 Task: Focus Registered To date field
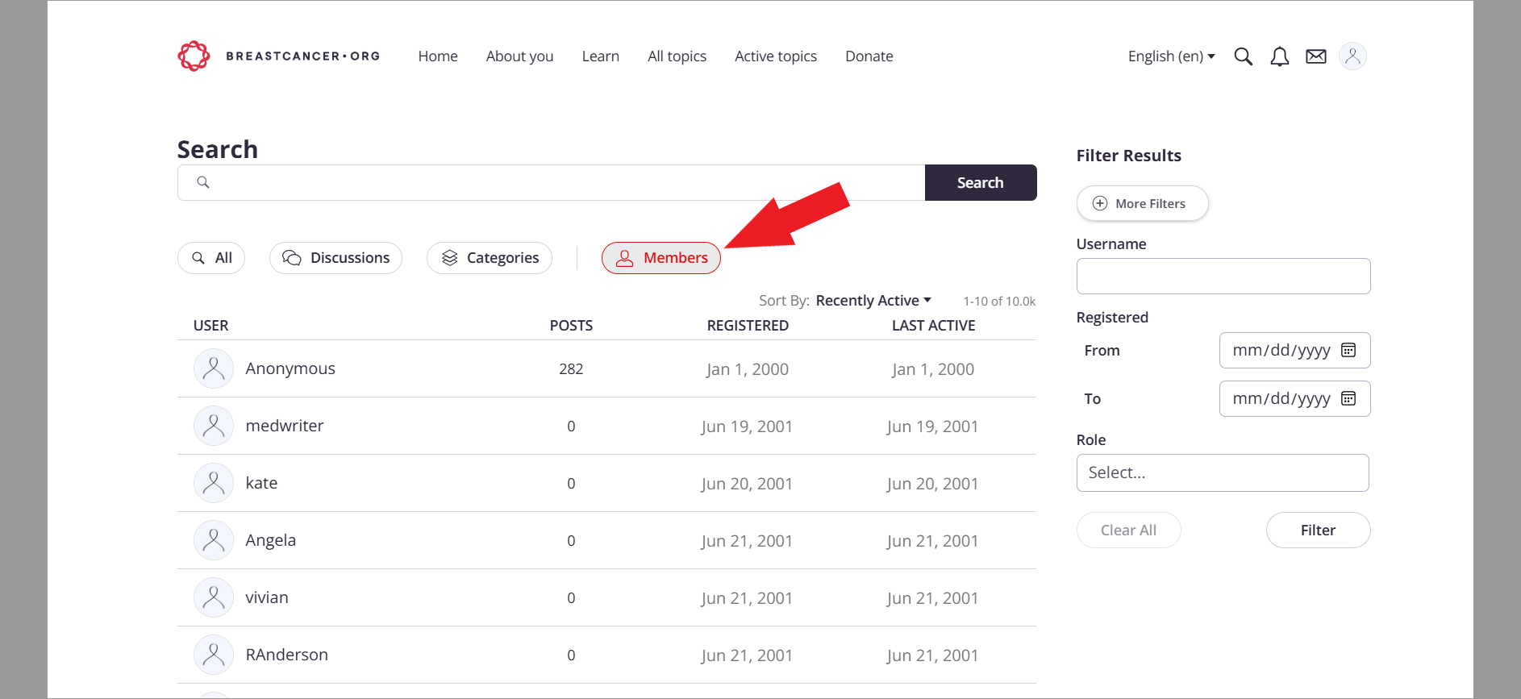tap(1294, 398)
